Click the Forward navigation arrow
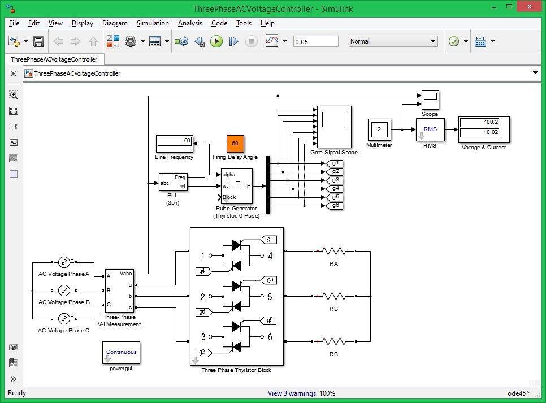Screen dimensions: 546x403 tap(75, 41)
